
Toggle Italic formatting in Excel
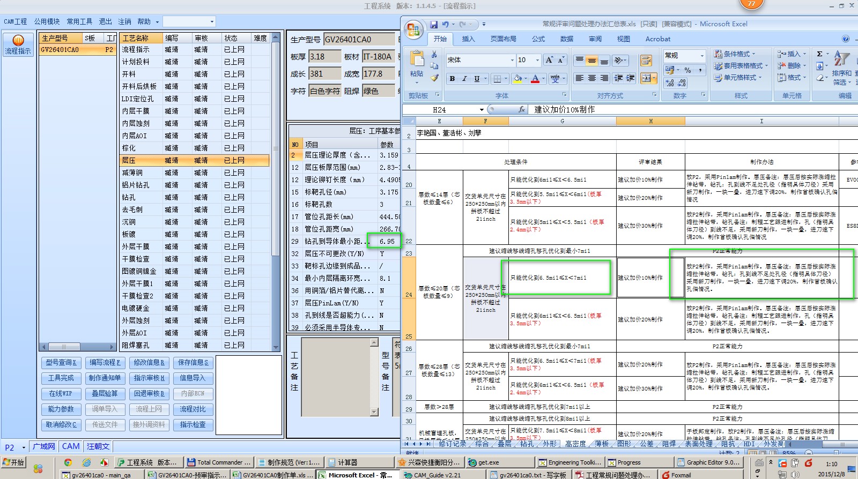(x=464, y=79)
